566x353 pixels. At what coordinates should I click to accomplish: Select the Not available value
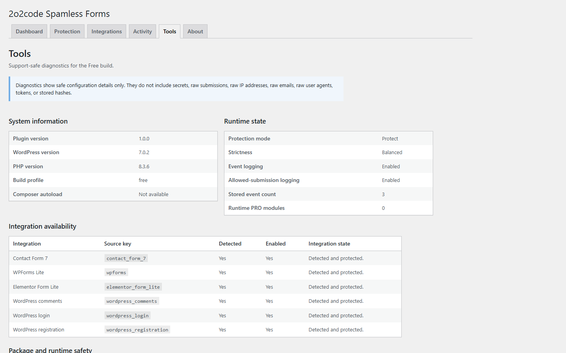(153, 195)
